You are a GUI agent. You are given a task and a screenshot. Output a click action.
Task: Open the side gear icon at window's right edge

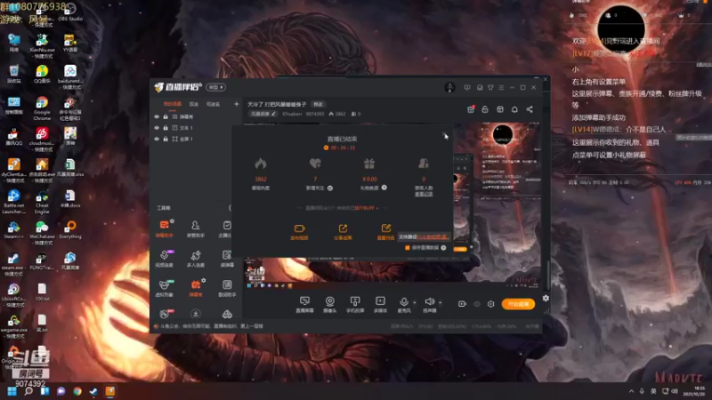546,298
